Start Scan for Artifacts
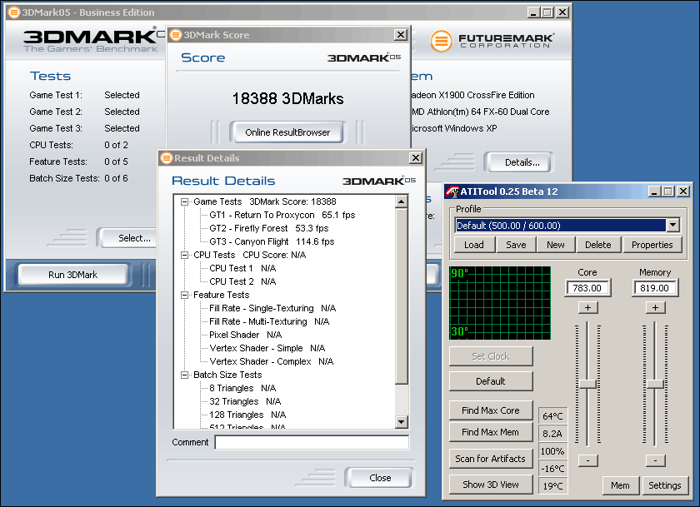Viewport: 700px width, 507px height. (491, 459)
